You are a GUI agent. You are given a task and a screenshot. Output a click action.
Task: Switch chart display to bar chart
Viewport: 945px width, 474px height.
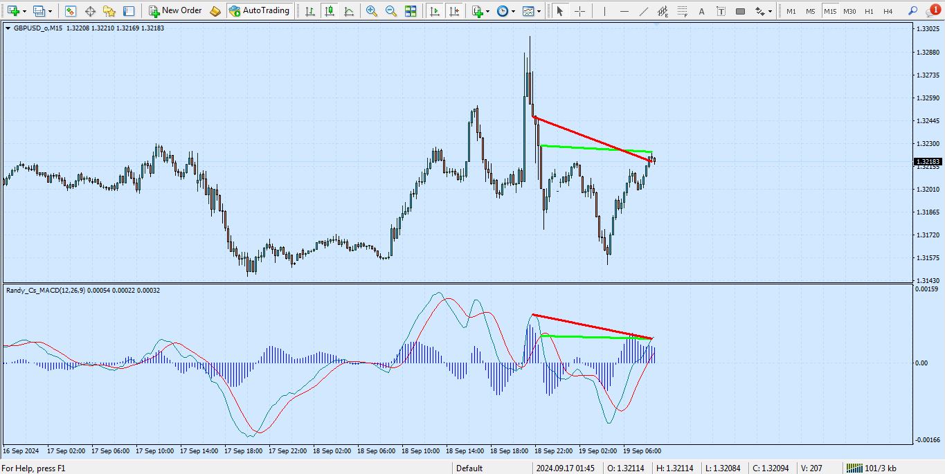[309, 10]
